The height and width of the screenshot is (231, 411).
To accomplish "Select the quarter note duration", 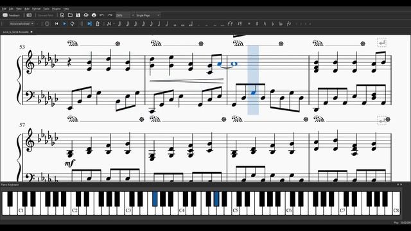I will [x=159, y=24].
